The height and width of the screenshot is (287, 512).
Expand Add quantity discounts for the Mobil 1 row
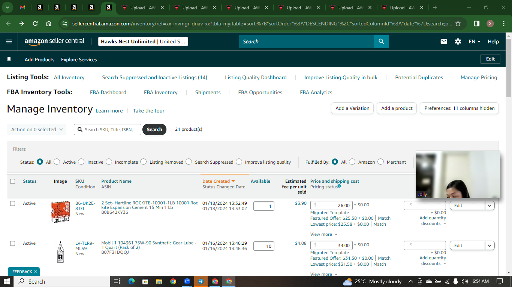[x=433, y=260]
